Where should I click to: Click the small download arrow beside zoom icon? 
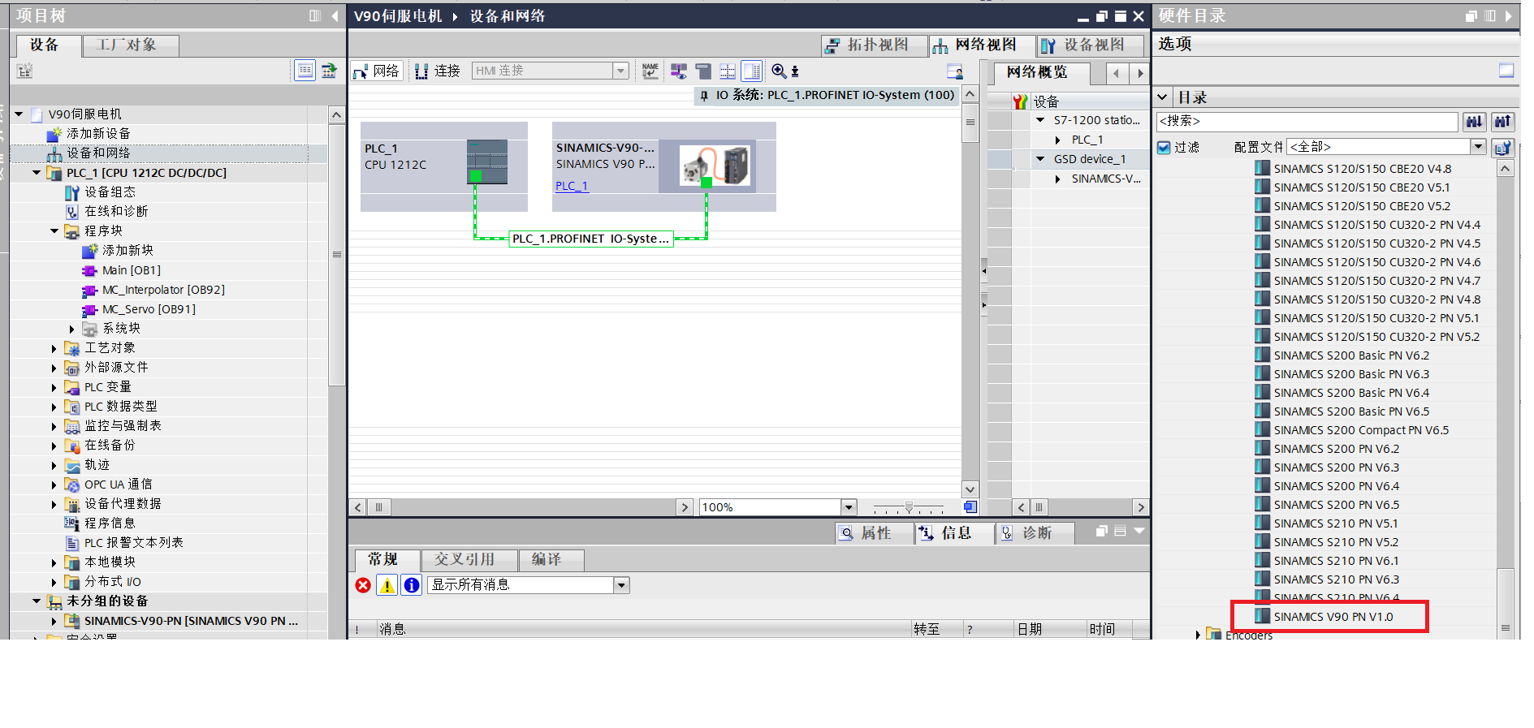click(795, 71)
